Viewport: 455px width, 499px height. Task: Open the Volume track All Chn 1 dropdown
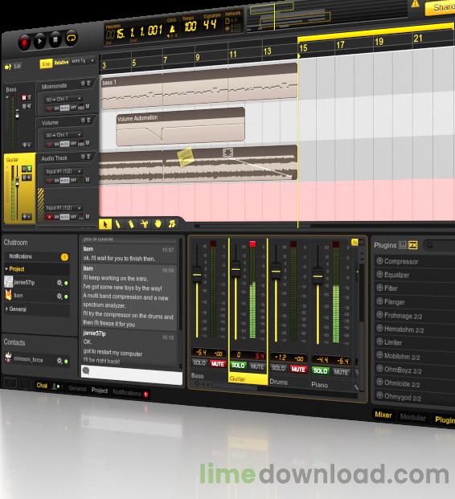tap(63, 135)
